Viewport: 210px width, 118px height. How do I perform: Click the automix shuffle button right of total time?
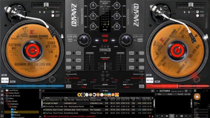click(186, 91)
